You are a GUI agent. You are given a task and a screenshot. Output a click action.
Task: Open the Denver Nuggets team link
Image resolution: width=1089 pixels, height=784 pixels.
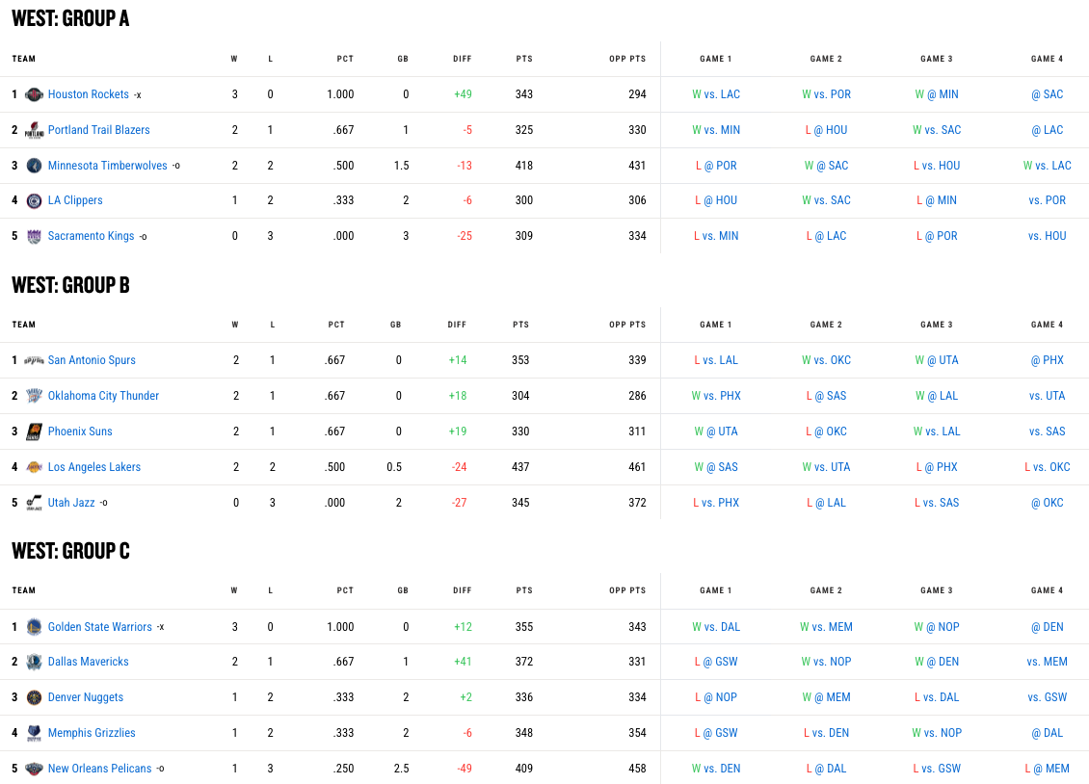coord(86,697)
